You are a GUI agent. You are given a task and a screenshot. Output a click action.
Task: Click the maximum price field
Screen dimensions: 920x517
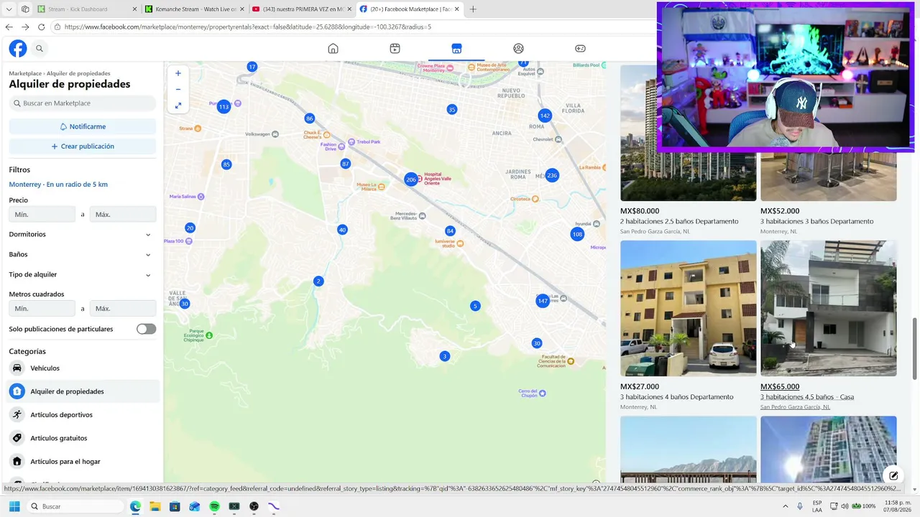tap(123, 214)
